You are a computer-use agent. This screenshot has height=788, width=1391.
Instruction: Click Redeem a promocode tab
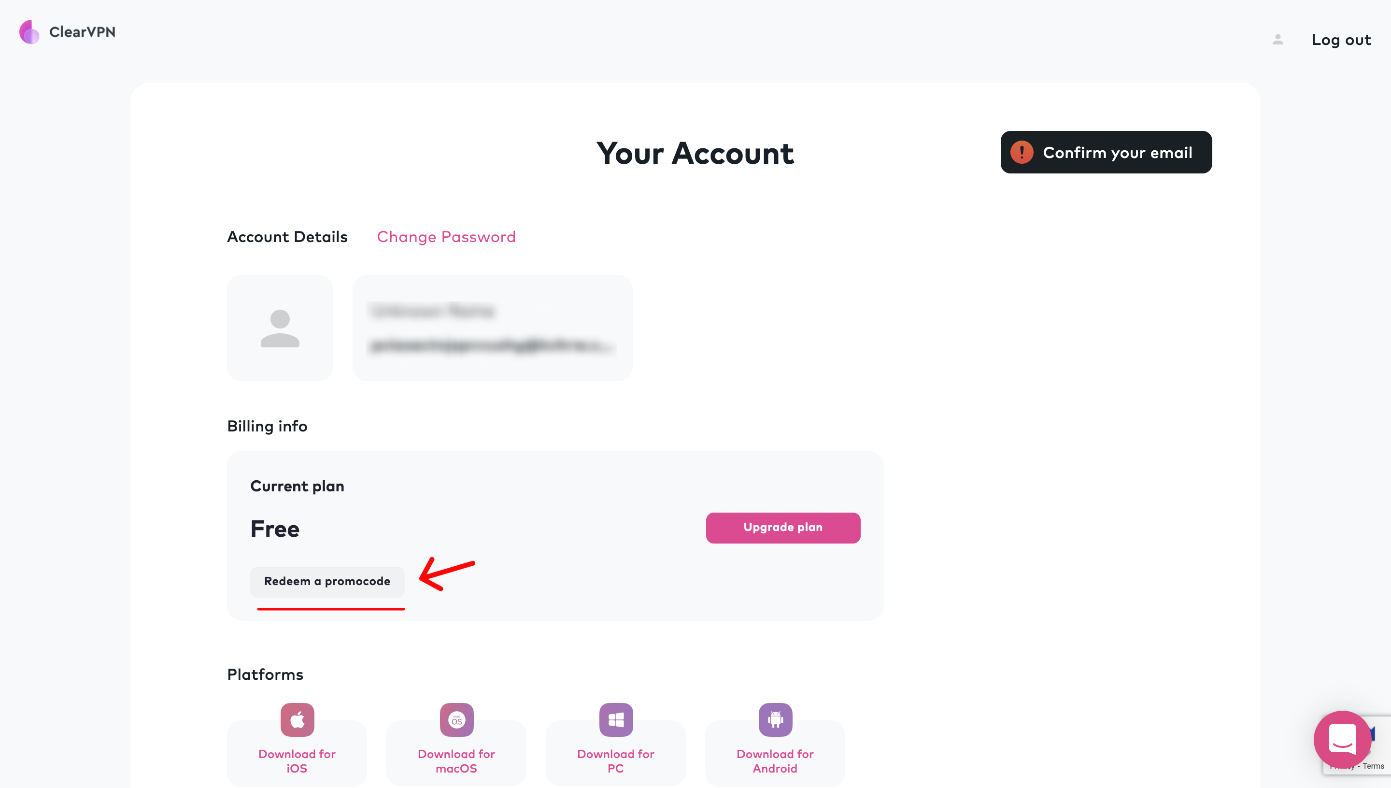tap(327, 582)
